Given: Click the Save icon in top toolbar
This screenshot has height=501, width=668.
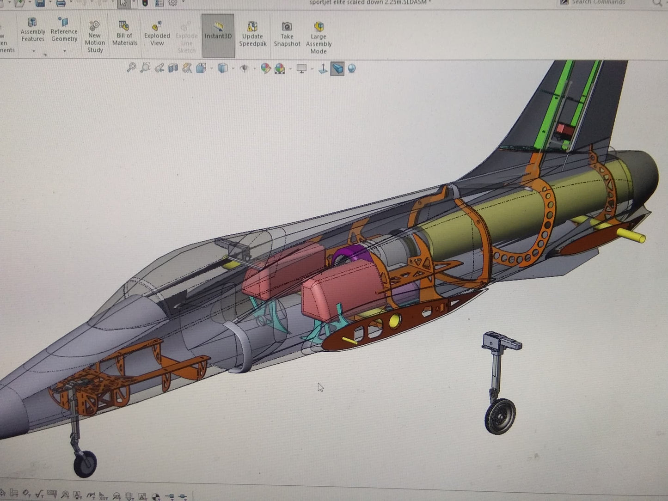Looking at the screenshot, I should pos(41,3).
